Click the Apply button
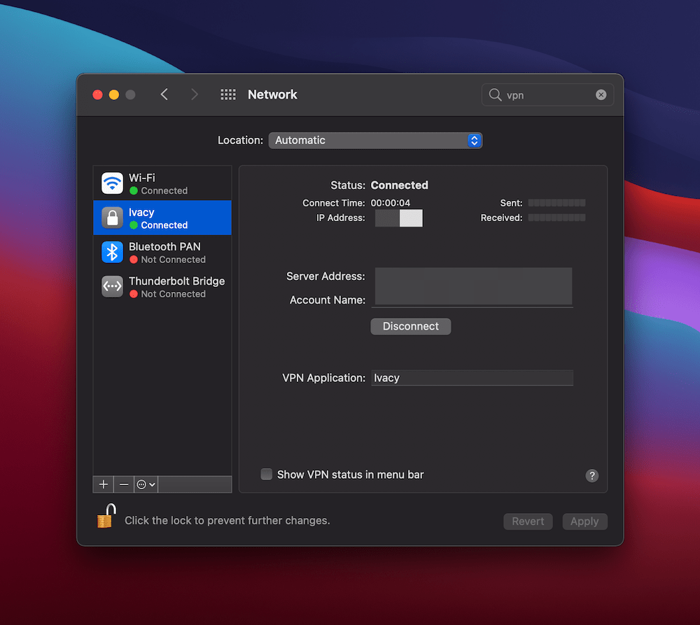 pos(584,521)
